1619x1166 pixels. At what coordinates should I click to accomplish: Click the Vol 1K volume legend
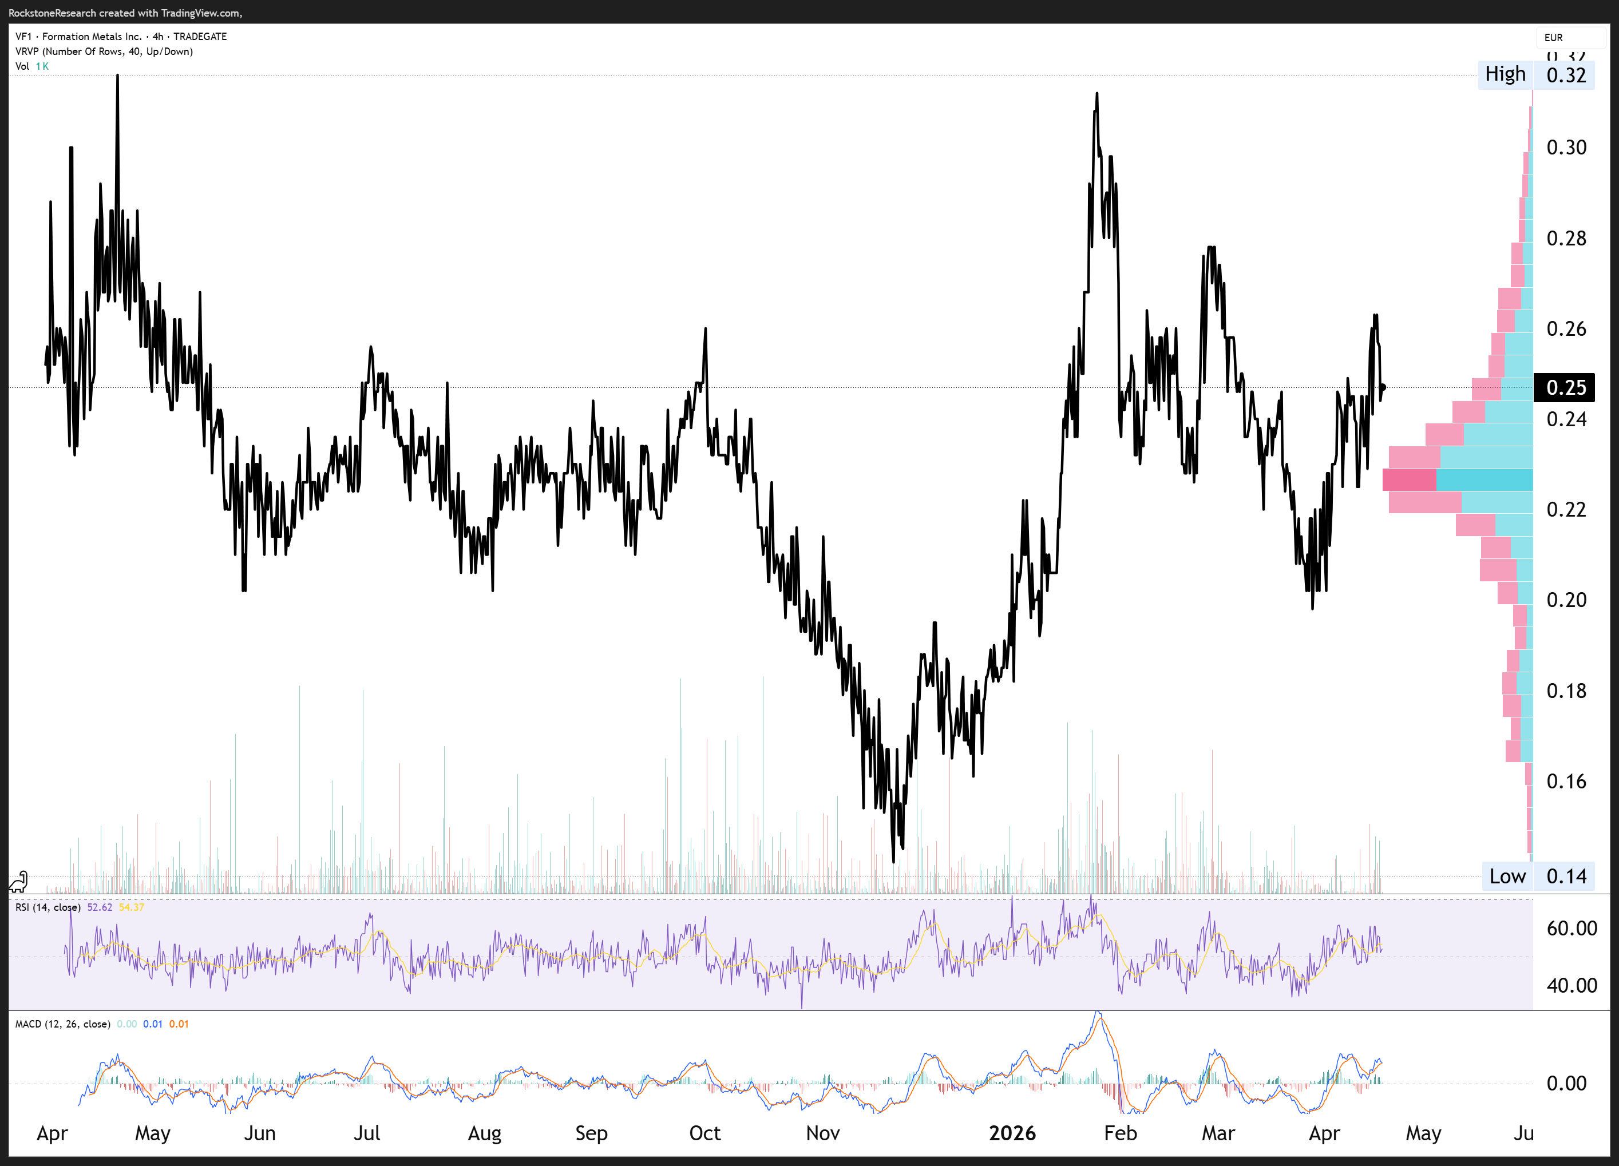pos(32,66)
